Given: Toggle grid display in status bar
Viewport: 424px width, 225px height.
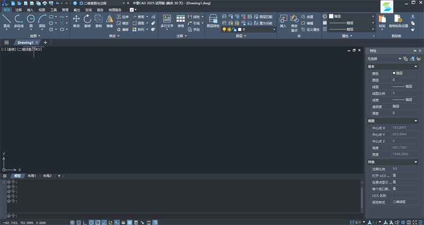Looking at the screenshot, I should click(78, 222).
